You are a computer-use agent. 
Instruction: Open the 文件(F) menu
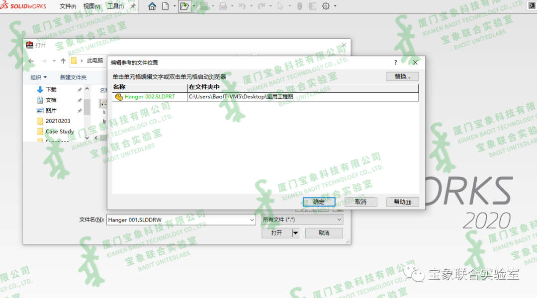point(68,6)
